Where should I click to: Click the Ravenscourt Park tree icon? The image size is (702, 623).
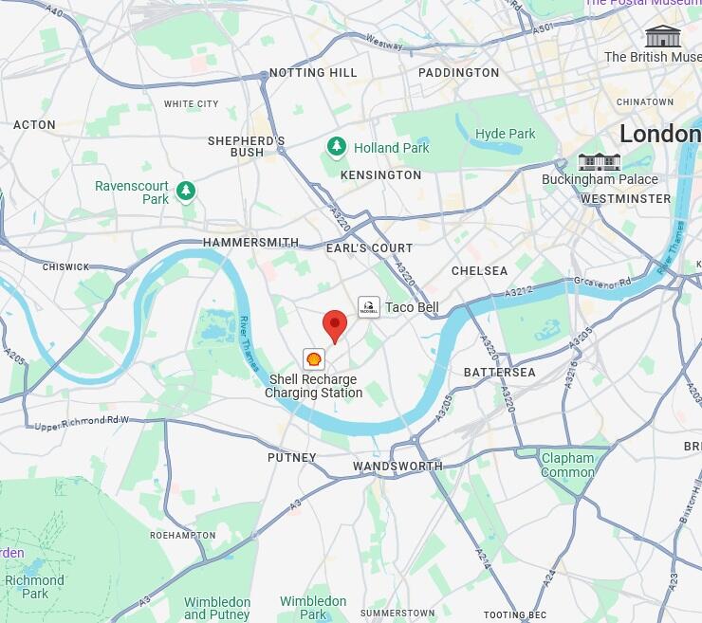pyautogui.click(x=186, y=192)
